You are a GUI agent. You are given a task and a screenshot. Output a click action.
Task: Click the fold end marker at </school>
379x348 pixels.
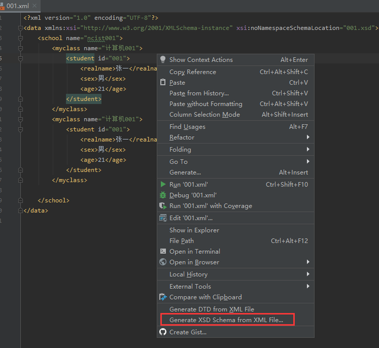21,201
